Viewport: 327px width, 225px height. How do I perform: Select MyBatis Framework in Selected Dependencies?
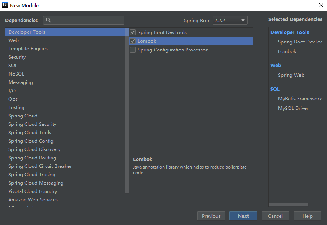pos(300,99)
